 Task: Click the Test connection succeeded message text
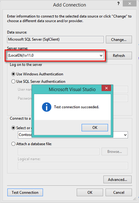point(76,107)
